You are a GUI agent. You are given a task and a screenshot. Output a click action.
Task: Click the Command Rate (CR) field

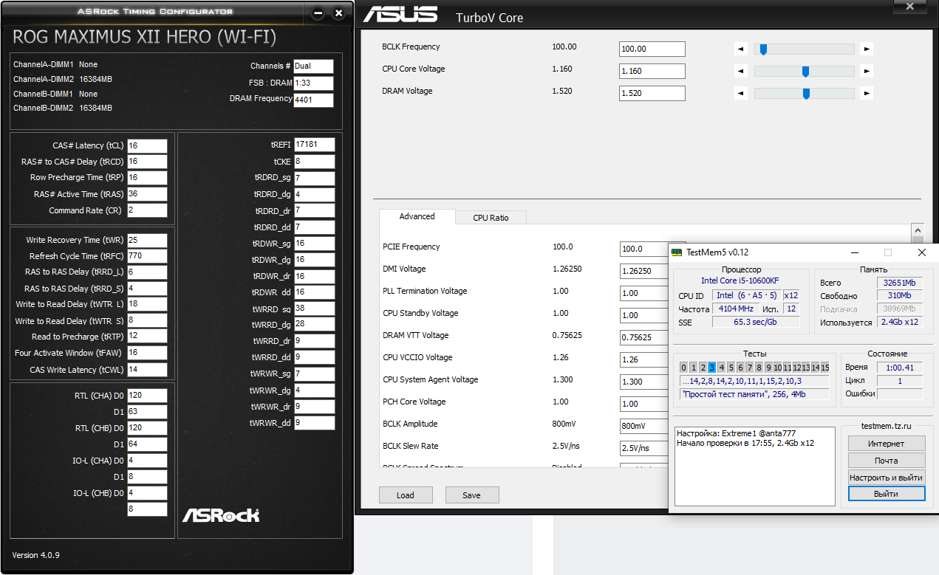coord(147,210)
